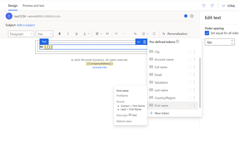Click the Redo arrow icon

coord(212,6)
